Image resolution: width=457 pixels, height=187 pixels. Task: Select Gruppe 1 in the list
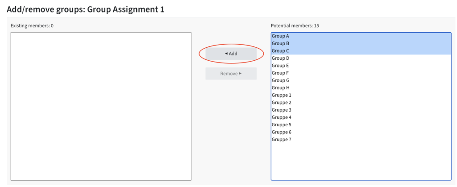pos(361,95)
